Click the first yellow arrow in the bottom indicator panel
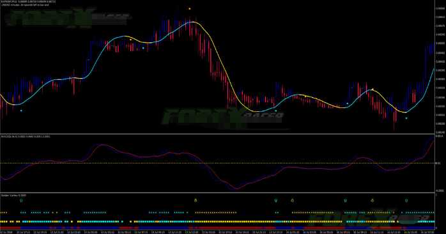The image size is (446, 234). [x=196, y=200]
